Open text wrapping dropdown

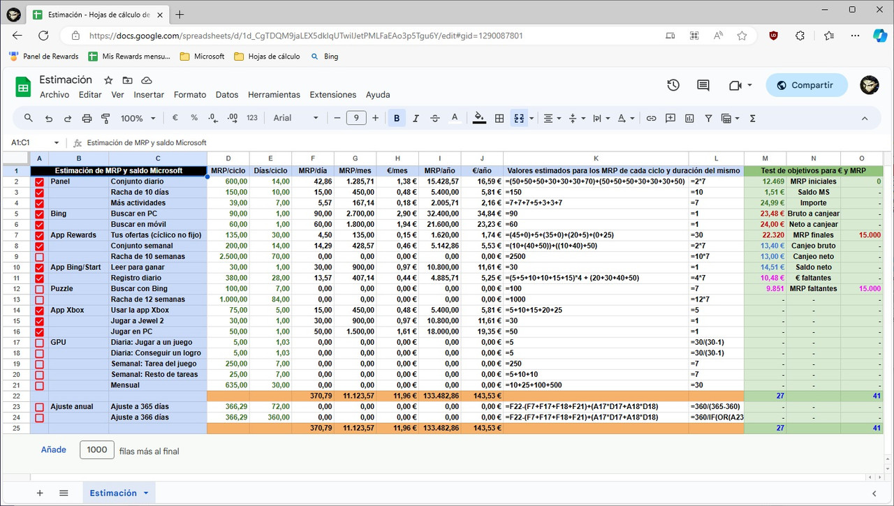pyautogui.click(x=601, y=118)
